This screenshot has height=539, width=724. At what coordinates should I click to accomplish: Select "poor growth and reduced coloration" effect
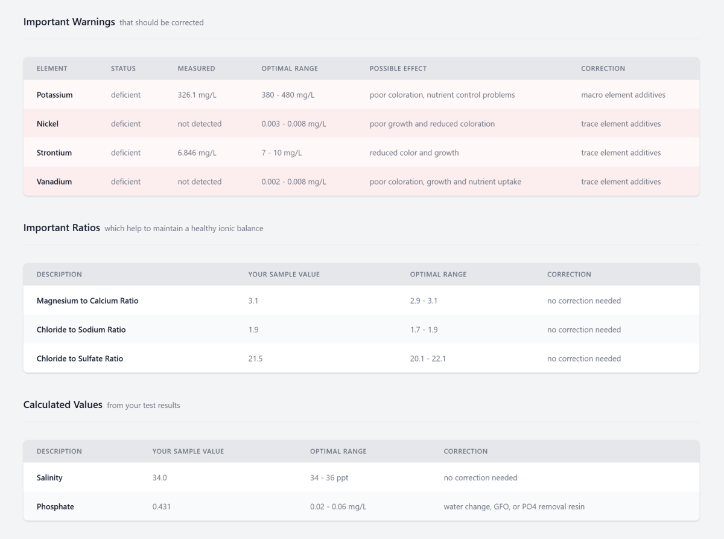[432, 124]
